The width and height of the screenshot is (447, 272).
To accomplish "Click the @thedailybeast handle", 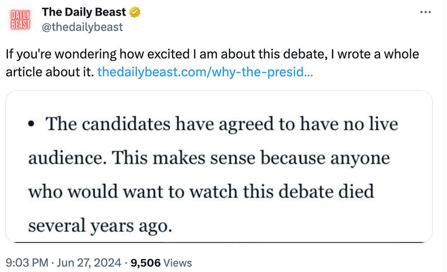I will tap(82, 27).
